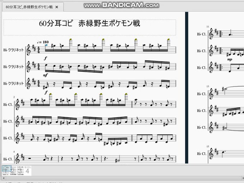Click the left arrow of the horizontal scrollbar
Viewport: 244px width, 183px height.
tap(4, 178)
